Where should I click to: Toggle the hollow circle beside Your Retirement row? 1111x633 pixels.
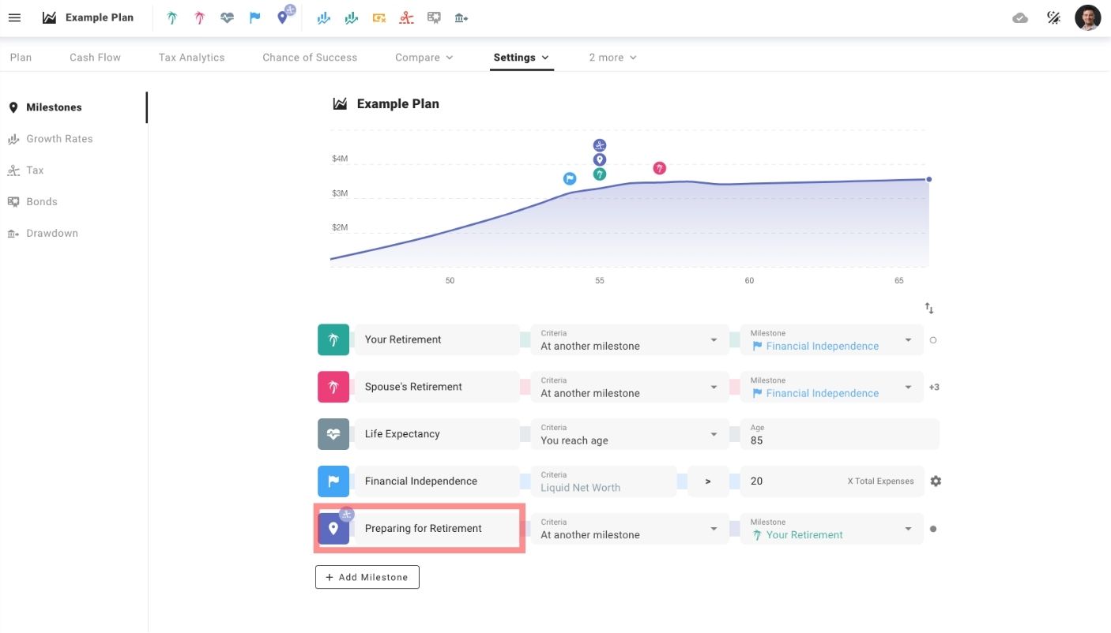[x=933, y=340]
